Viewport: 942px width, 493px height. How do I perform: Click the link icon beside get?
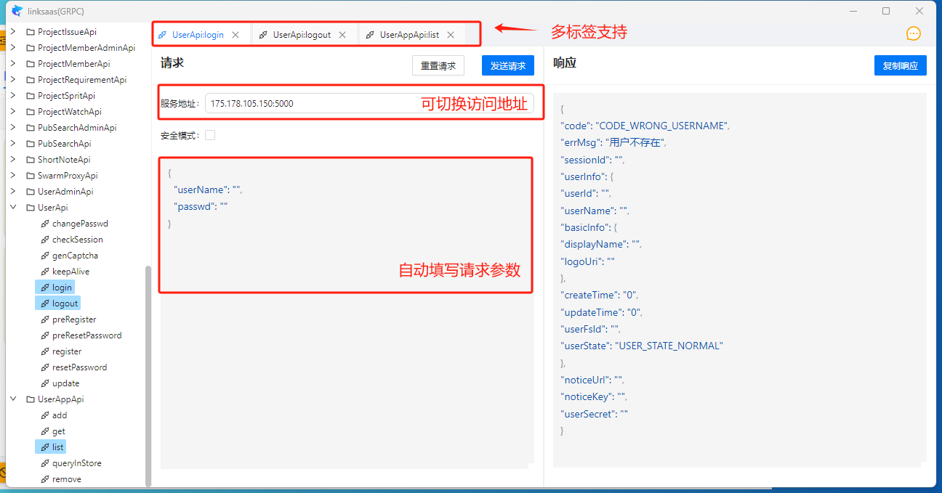pos(45,431)
